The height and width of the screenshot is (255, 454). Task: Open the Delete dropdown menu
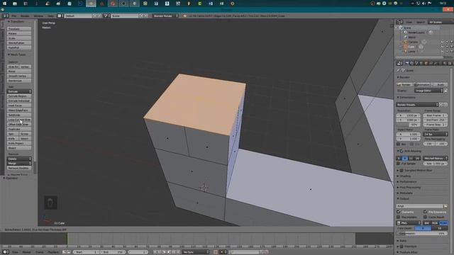tap(19, 159)
